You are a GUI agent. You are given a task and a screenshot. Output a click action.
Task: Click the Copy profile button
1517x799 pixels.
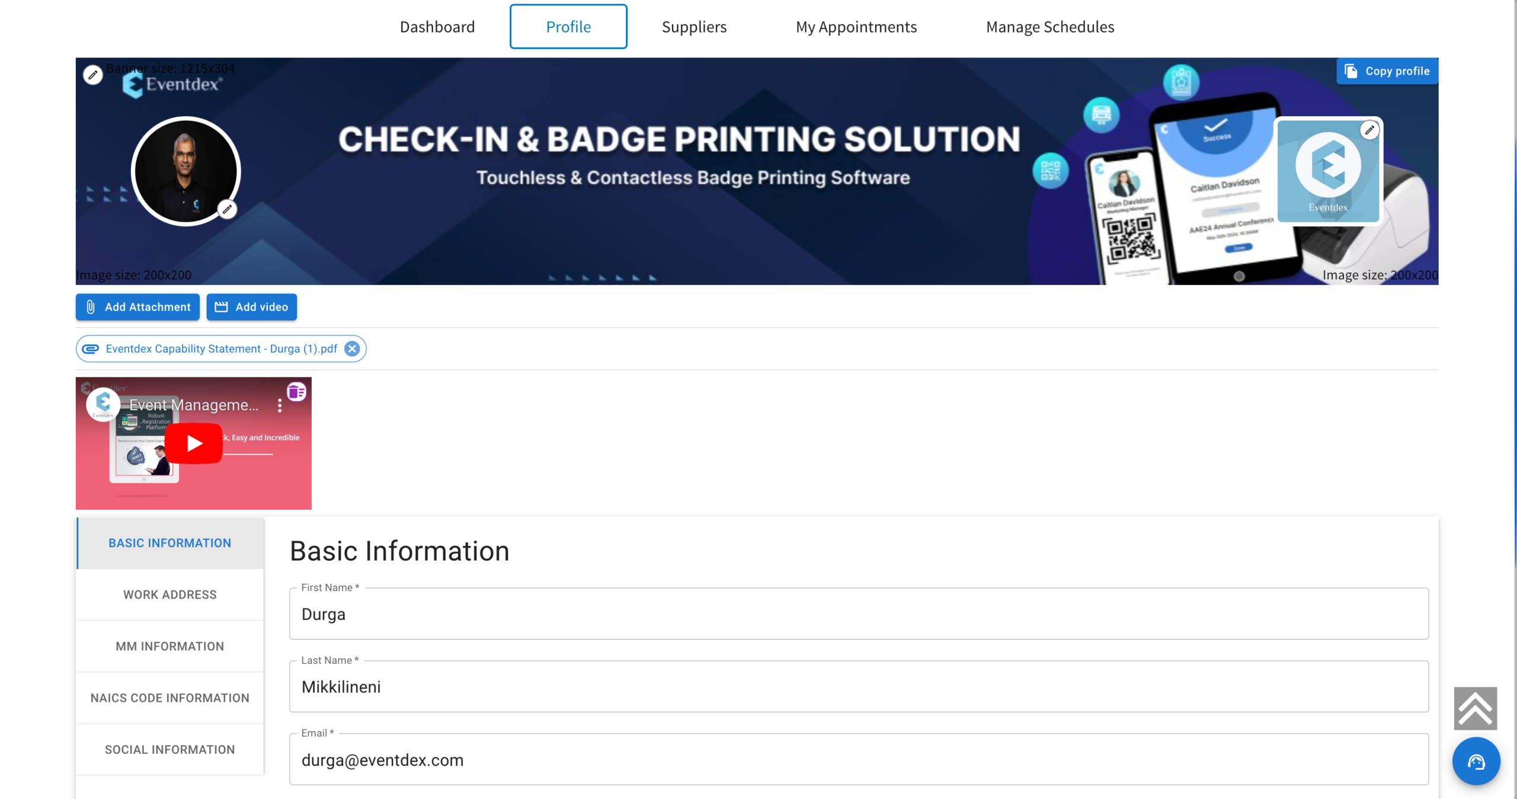tap(1387, 71)
